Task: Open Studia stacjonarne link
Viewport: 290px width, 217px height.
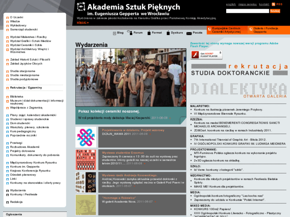Action: pos(23,71)
